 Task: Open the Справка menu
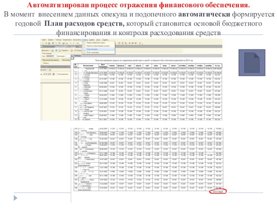click(x=105, y=40)
